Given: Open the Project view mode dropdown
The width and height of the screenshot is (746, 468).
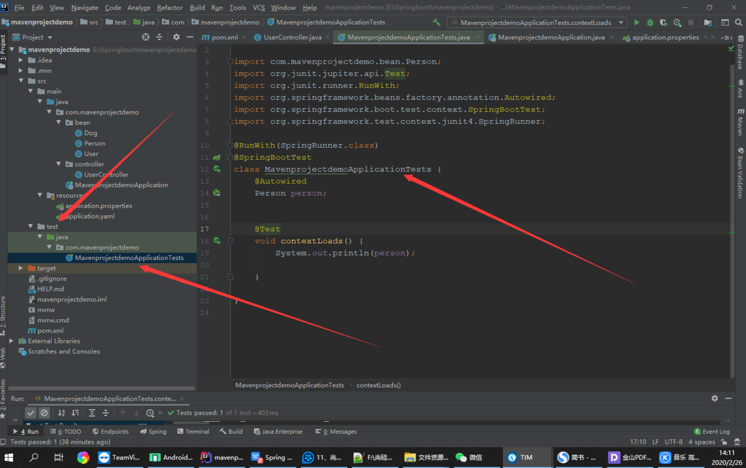Looking at the screenshot, I should pyautogui.click(x=37, y=37).
